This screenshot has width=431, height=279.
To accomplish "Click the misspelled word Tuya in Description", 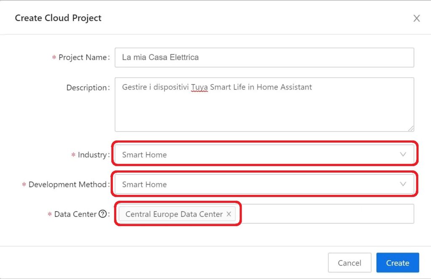I will (x=200, y=87).
